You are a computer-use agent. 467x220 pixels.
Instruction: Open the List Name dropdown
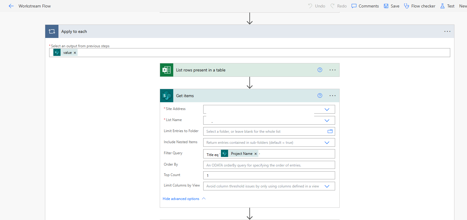(x=327, y=120)
